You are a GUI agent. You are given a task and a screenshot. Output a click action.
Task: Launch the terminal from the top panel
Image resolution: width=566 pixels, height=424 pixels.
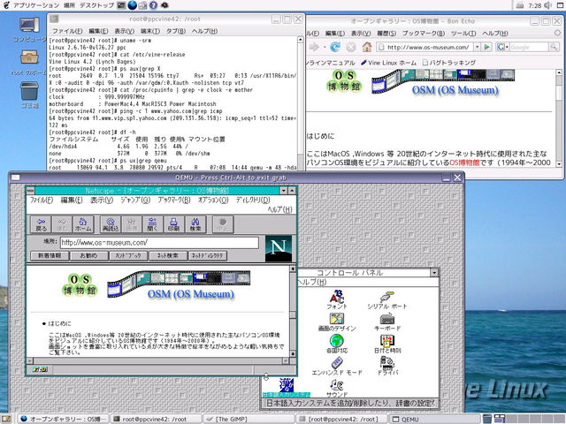(122, 5)
